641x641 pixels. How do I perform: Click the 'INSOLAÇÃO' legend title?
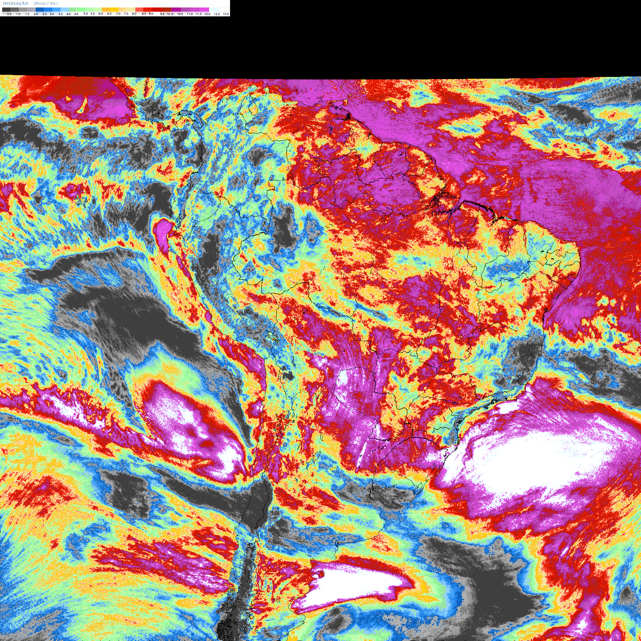pyautogui.click(x=16, y=3)
